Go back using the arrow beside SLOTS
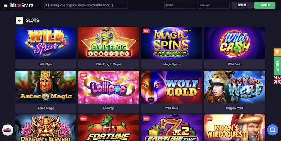281x141 pixels. point(19,21)
